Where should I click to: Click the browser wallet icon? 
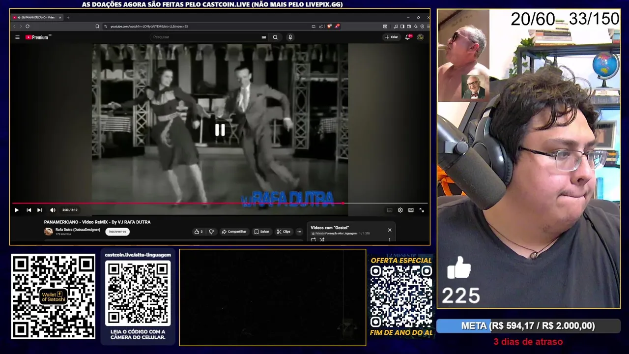[409, 27]
